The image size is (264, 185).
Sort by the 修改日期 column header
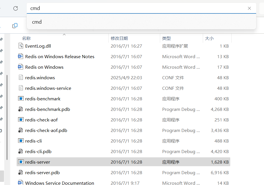tap(119, 38)
